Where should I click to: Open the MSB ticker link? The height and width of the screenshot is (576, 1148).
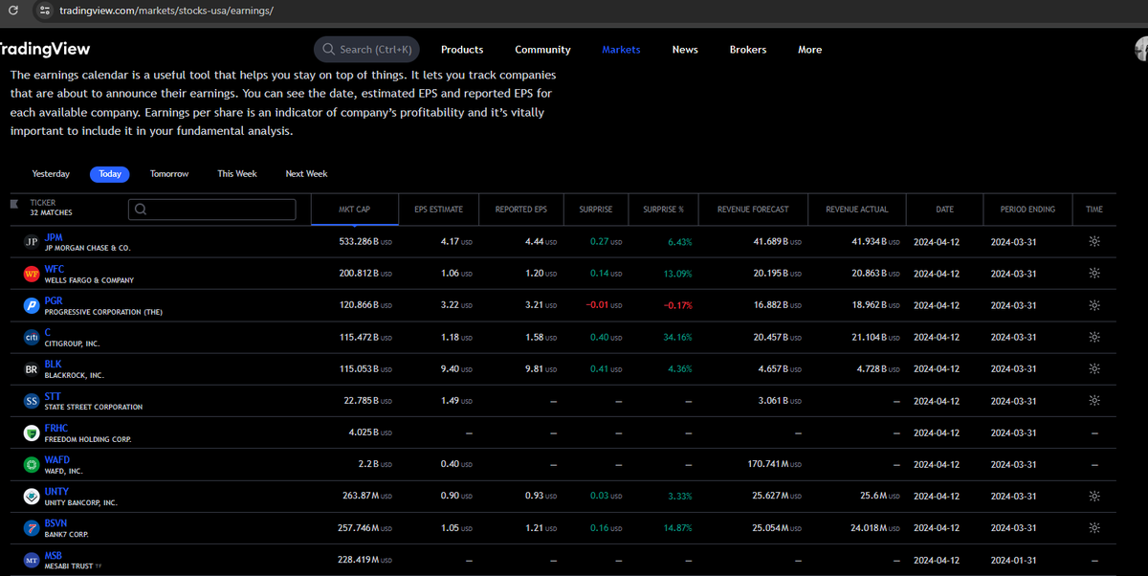[x=54, y=554]
